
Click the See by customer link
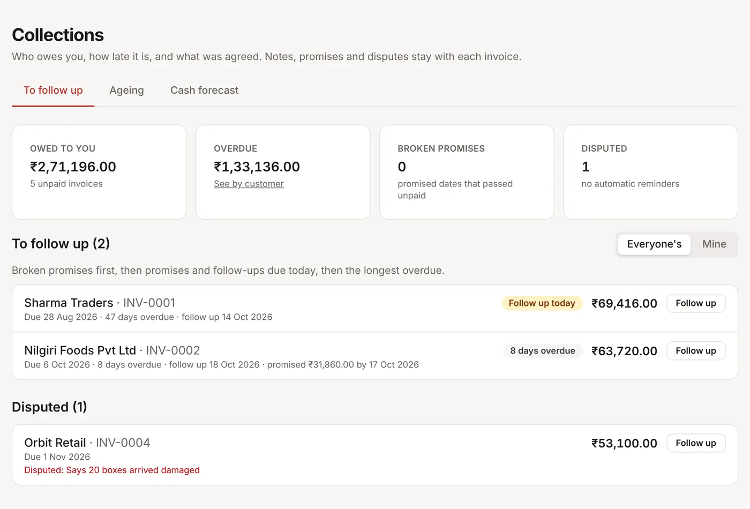coord(249,184)
